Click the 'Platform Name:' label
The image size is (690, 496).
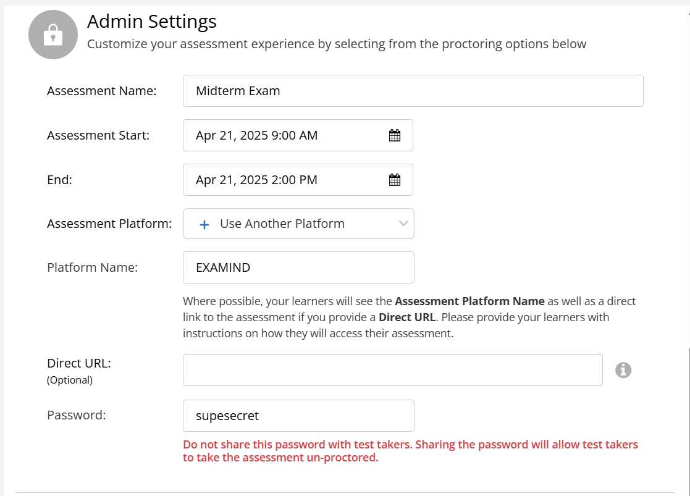coord(92,267)
